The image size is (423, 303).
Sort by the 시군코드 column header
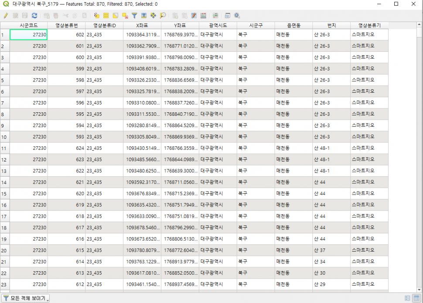[x=29, y=25]
